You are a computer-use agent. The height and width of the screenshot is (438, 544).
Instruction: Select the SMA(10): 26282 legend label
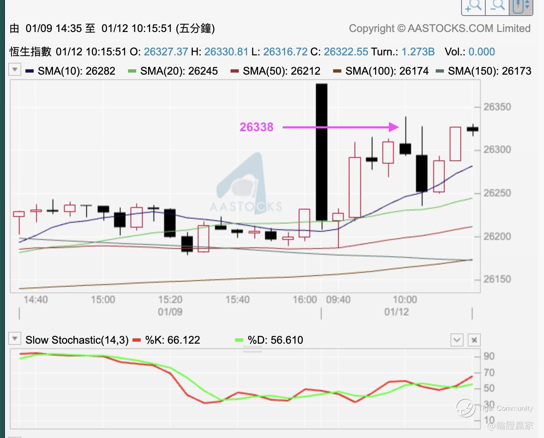[x=76, y=71]
